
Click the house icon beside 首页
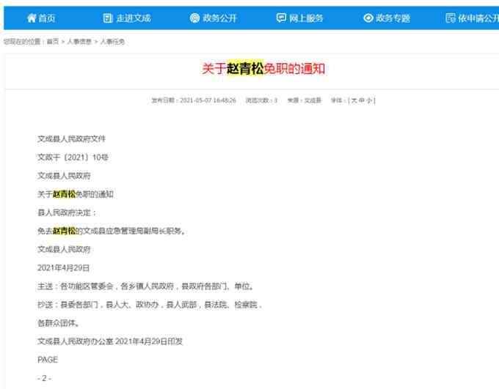pyautogui.click(x=31, y=18)
